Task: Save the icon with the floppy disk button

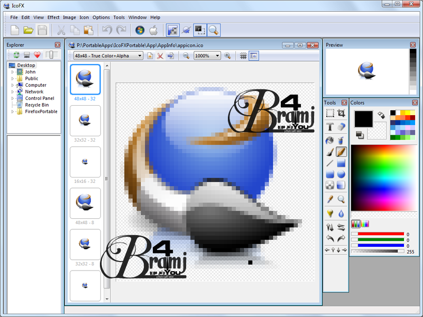Action: coord(42,30)
